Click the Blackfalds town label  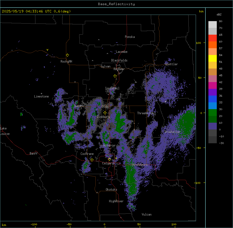click(x=119, y=60)
